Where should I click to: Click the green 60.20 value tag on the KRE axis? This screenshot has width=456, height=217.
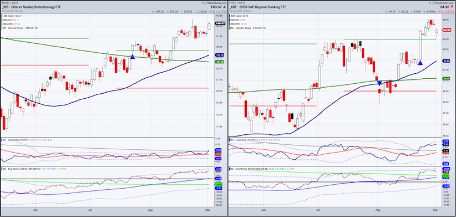446,78
